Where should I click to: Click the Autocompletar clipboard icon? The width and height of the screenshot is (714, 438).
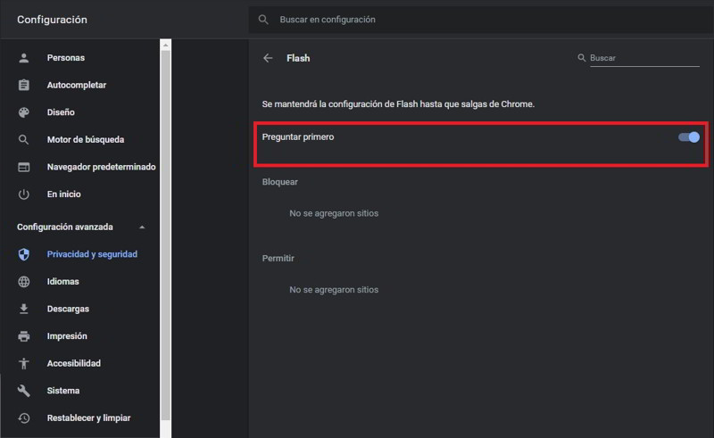(x=24, y=86)
